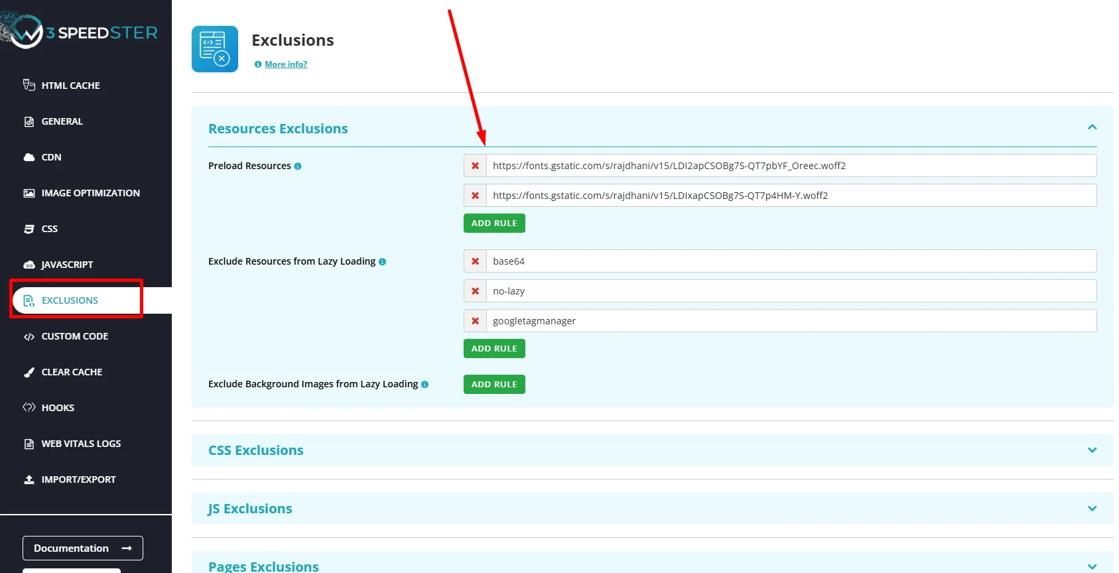Screen dimensions: 1119x573
Task: Delete the googletagmanager exclusion rule
Action: (x=475, y=321)
